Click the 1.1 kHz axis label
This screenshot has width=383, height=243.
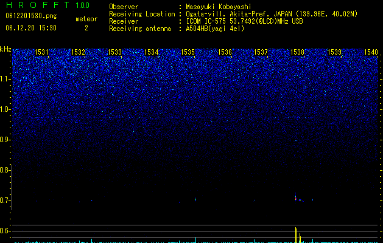point(5,79)
